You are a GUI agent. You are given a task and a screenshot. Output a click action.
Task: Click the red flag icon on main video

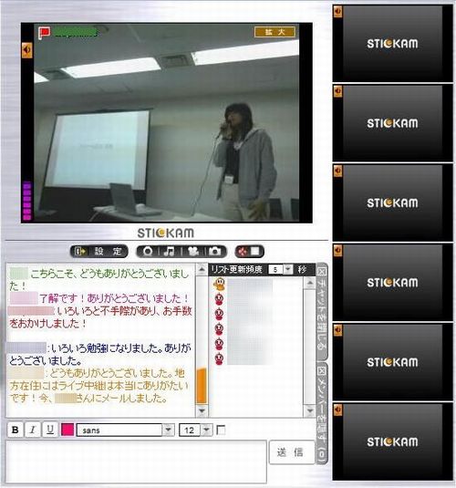tap(44, 33)
